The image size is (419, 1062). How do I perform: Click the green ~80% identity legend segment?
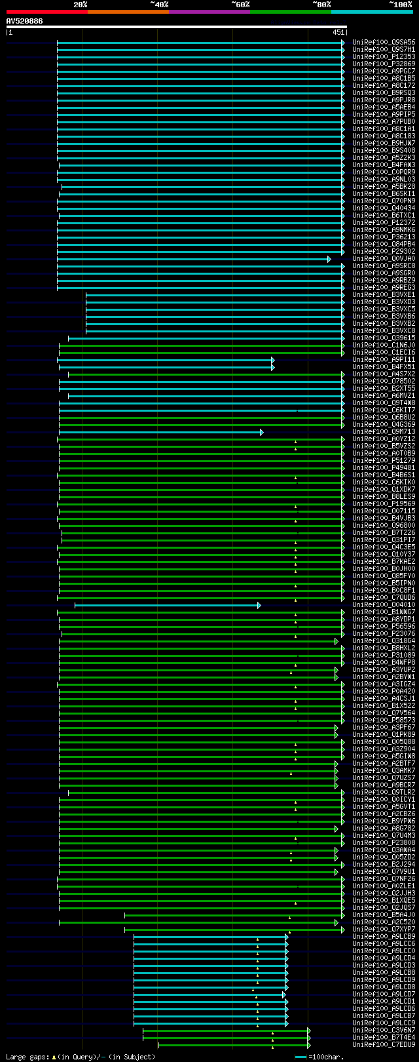291,12
